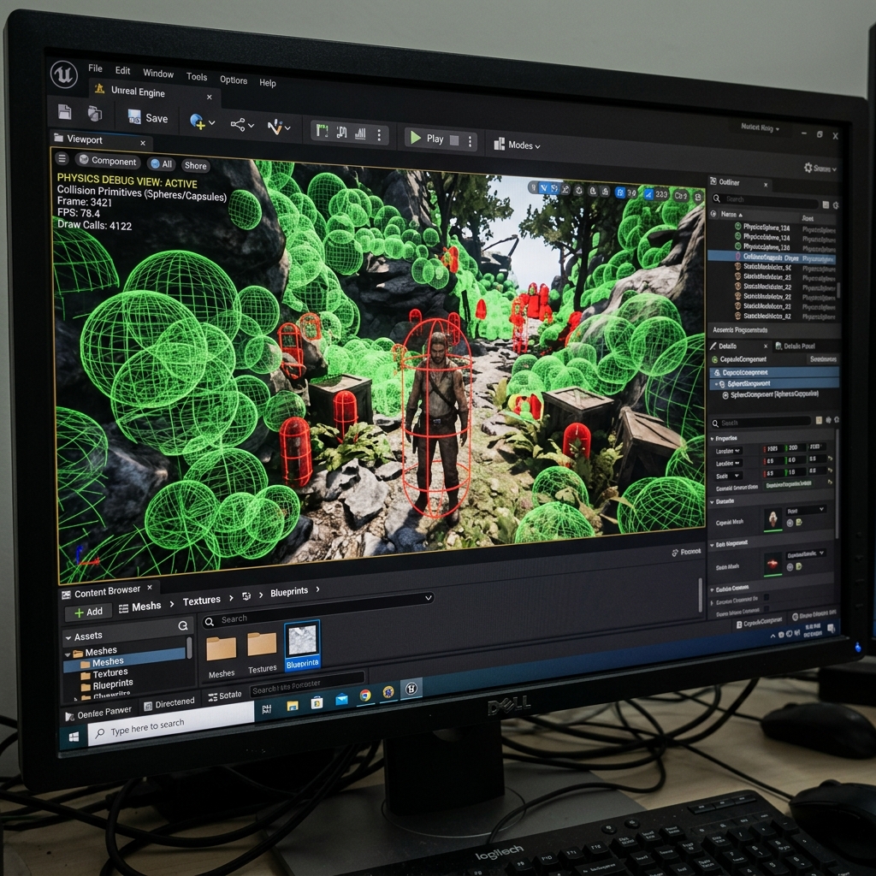Viewport: 876px width, 876px height.
Task: Click the Add button in Content Browser
Action: coord(88,612)
